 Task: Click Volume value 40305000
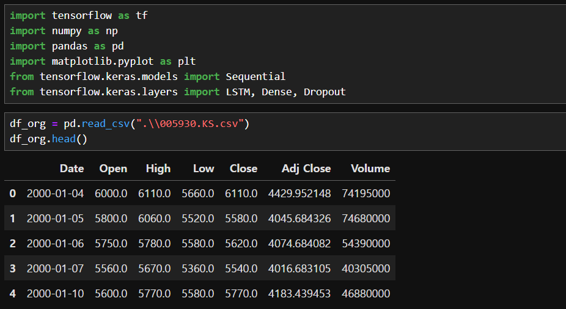click(366, 269)
